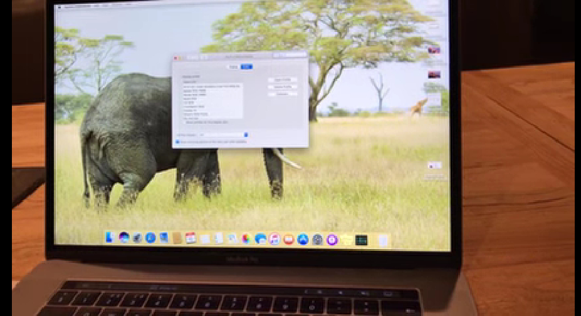Click the Calibrate button
581x316 pixels.
[282, 94]
